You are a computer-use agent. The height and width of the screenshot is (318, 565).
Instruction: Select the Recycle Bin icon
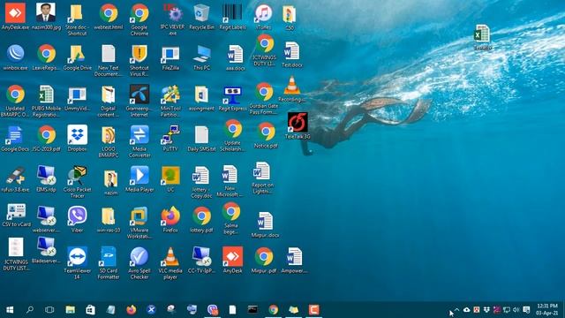202,17
